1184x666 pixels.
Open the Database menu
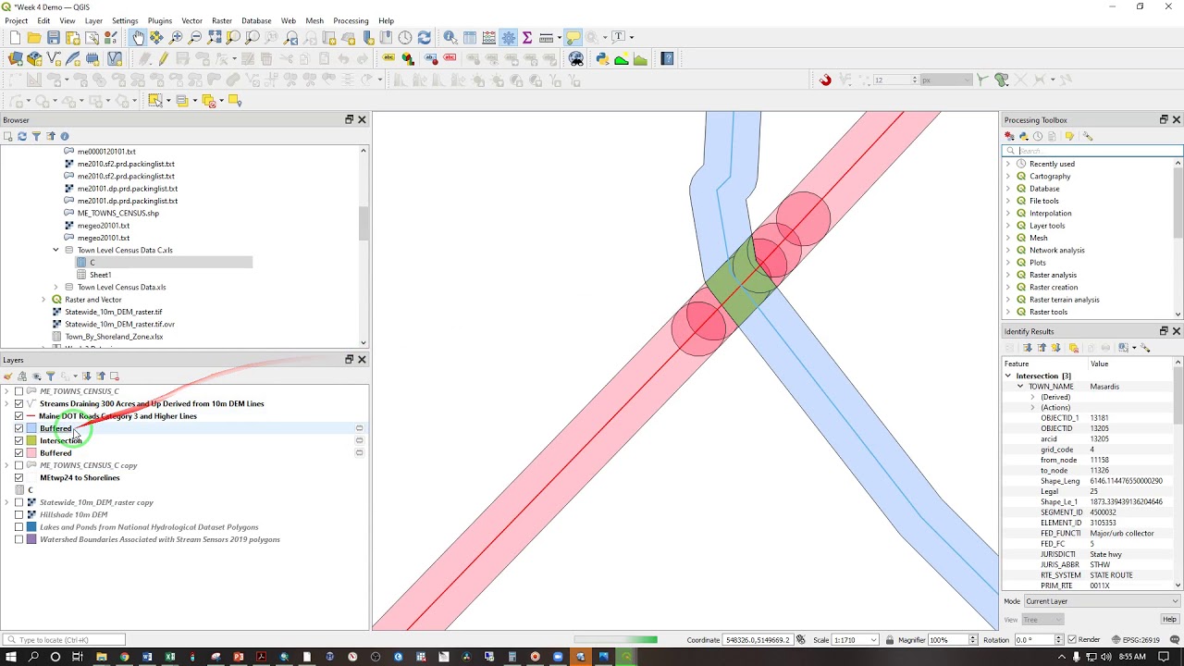pyautogui.click(x=256, y=20)
